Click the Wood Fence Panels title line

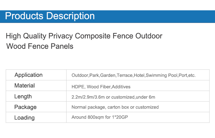click(40, 46)
